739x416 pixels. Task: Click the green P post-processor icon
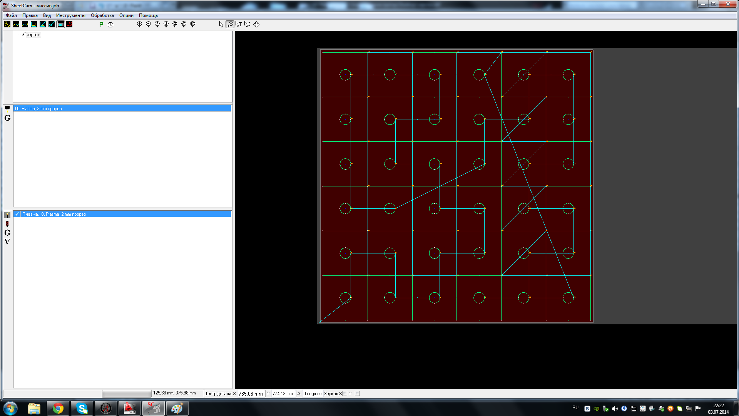tap(101, 24)
